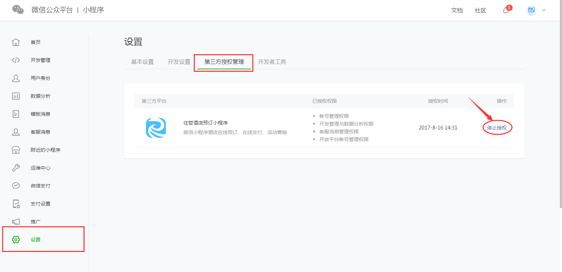Expand the account dropdown arrow at top right
562x272 pixels.
click(x=544, y=10)
